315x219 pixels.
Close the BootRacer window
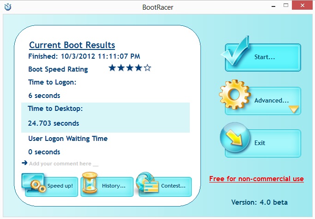tap(303, 5)
